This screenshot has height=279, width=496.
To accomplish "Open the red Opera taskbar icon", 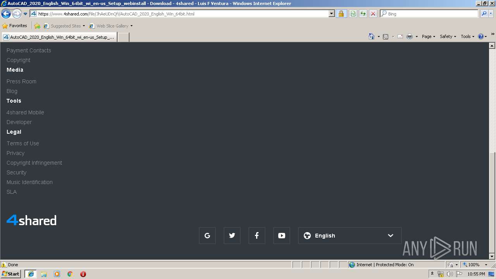I will coord(83,274).
